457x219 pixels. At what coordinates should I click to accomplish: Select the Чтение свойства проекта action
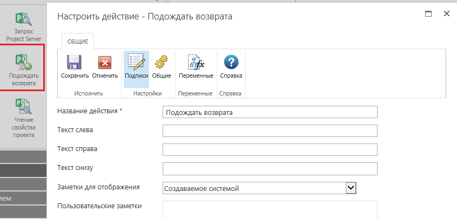coord(24,119)
